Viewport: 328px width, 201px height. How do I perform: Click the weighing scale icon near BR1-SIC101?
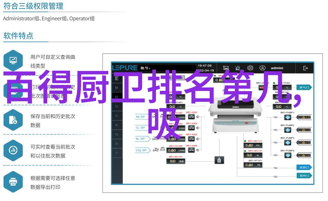(x=219, y=161)
